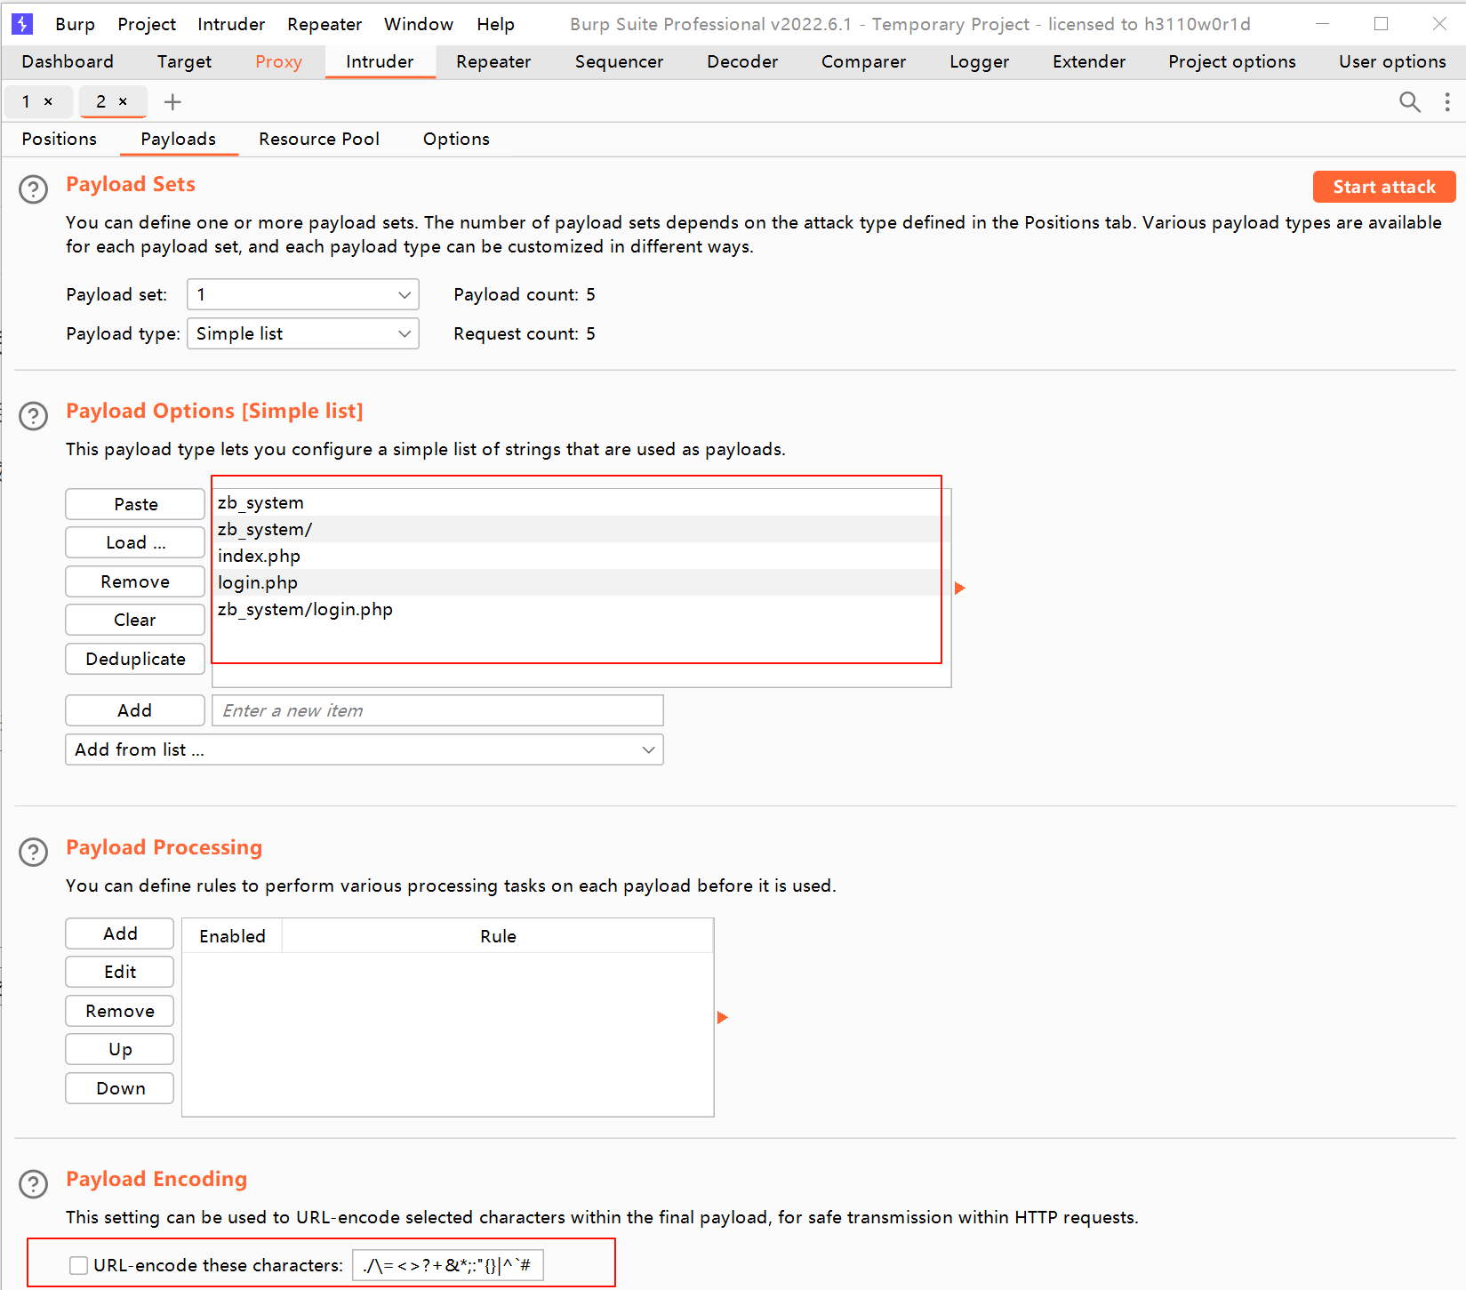Open the three-dot tab options menu
This screenshot has width=1466, height=1290.
coord(1447,101)
